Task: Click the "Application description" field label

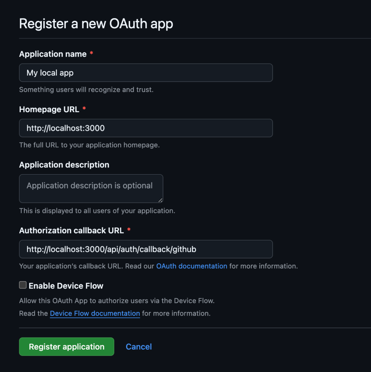Action: (64, 165)
